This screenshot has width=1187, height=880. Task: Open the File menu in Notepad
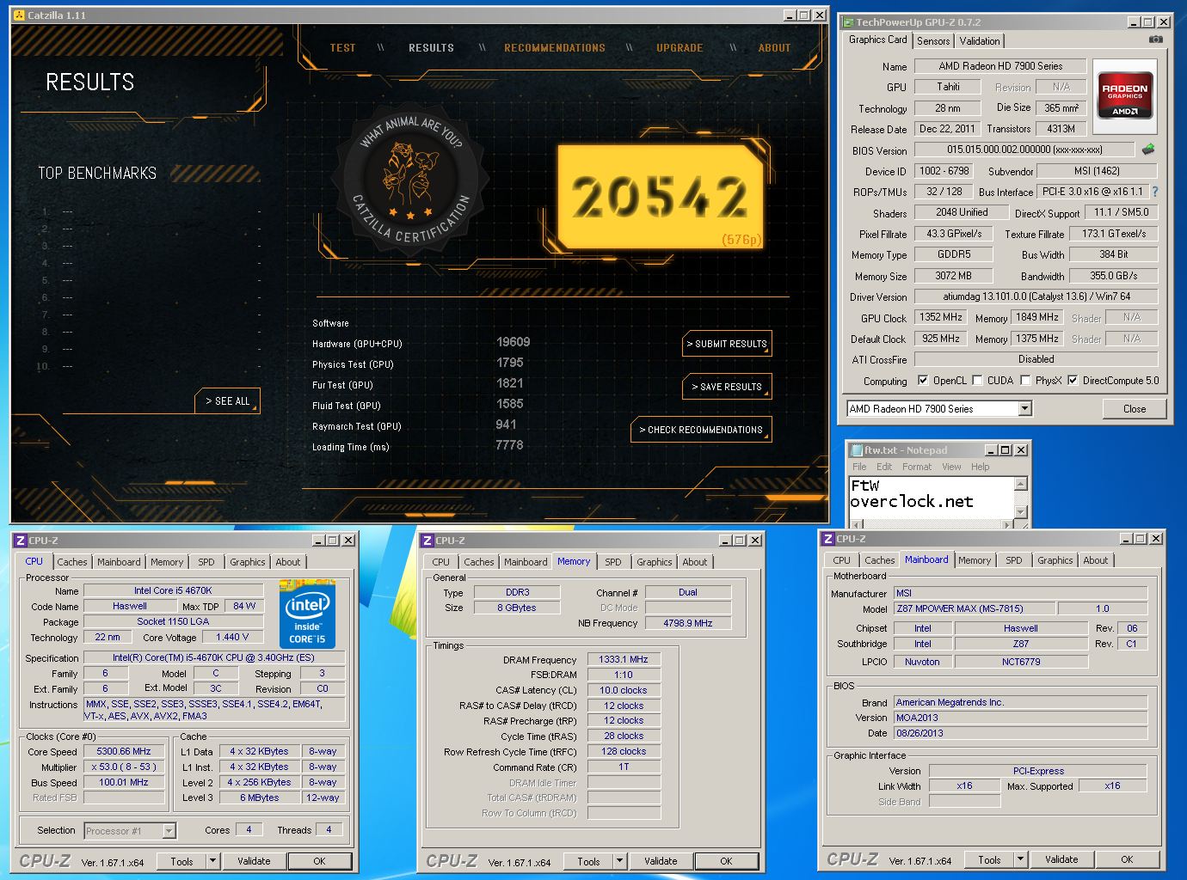coord(859,467)
